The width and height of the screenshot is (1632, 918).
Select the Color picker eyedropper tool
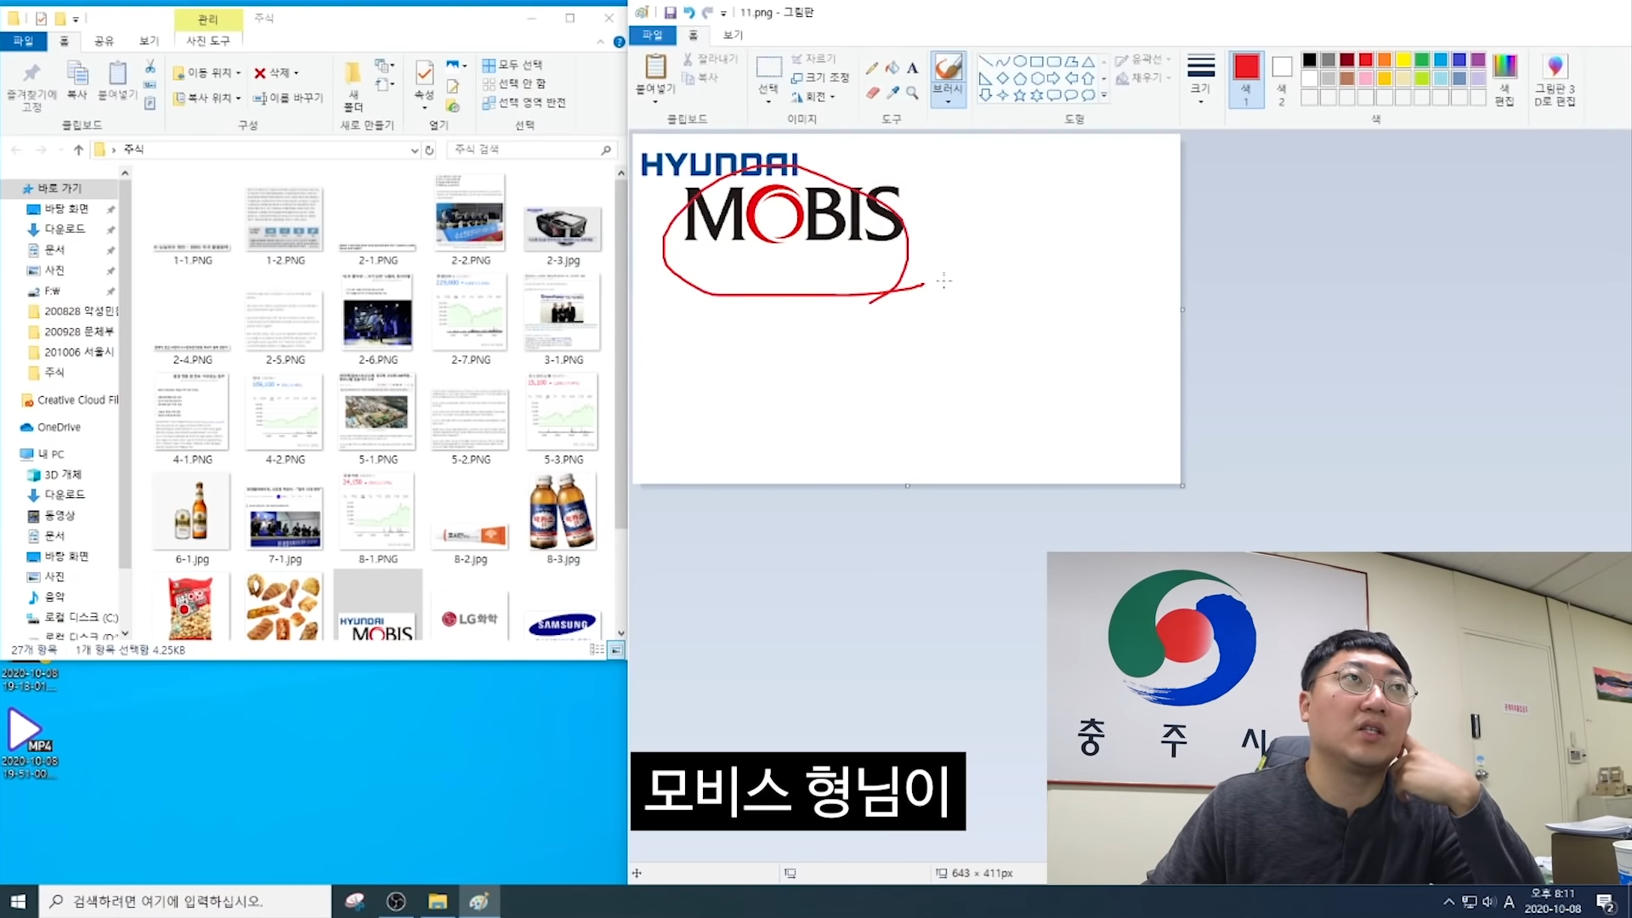click(892, 93)
